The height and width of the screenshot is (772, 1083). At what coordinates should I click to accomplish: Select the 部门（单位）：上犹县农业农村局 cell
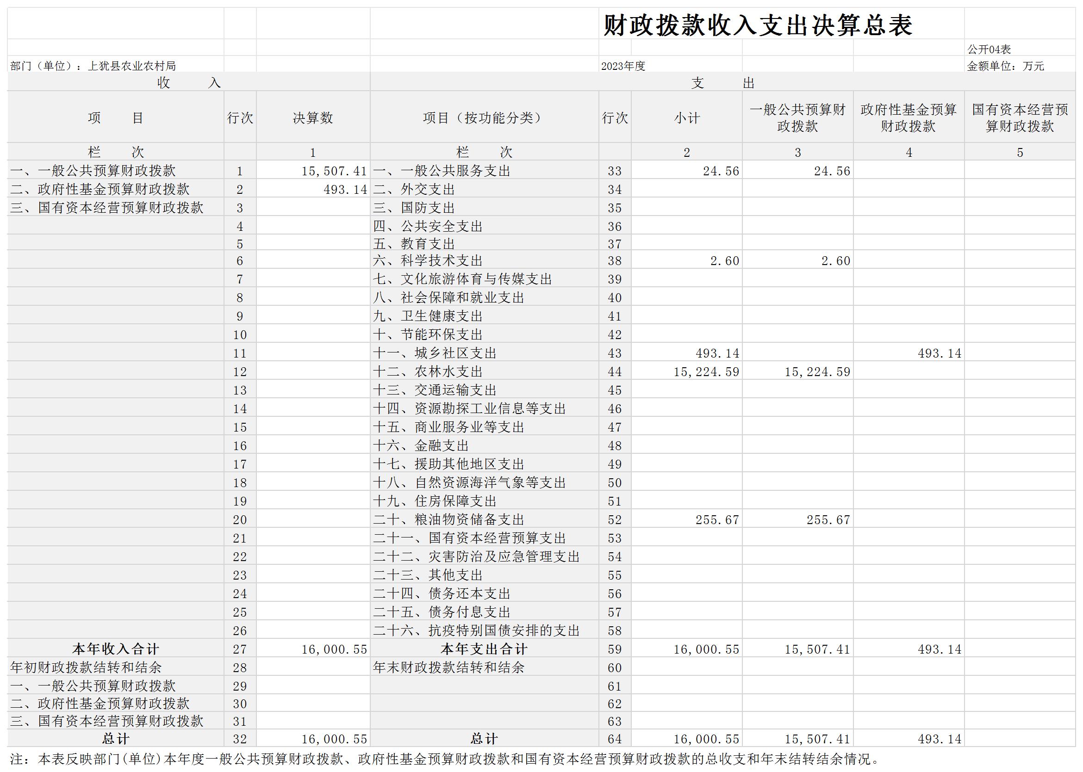(93, 66)
